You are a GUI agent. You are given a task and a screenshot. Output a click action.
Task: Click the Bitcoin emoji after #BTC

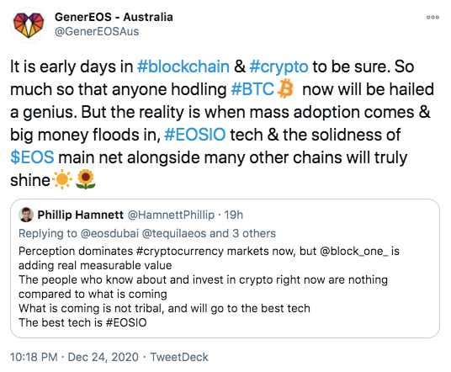[285, 89]
